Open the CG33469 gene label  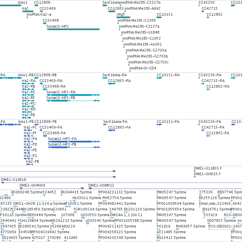pyautogui.click(x=47, y=9)
